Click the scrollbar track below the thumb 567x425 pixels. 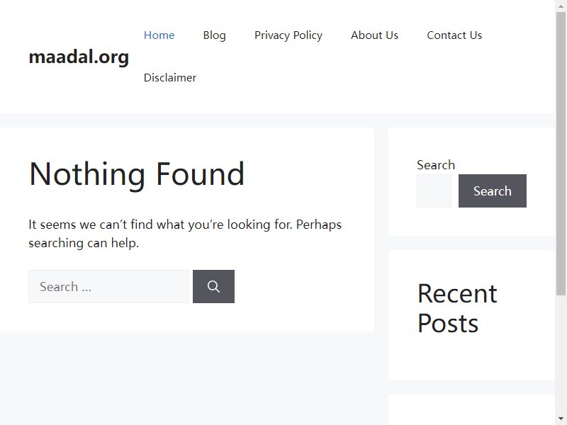coord(561,354)
